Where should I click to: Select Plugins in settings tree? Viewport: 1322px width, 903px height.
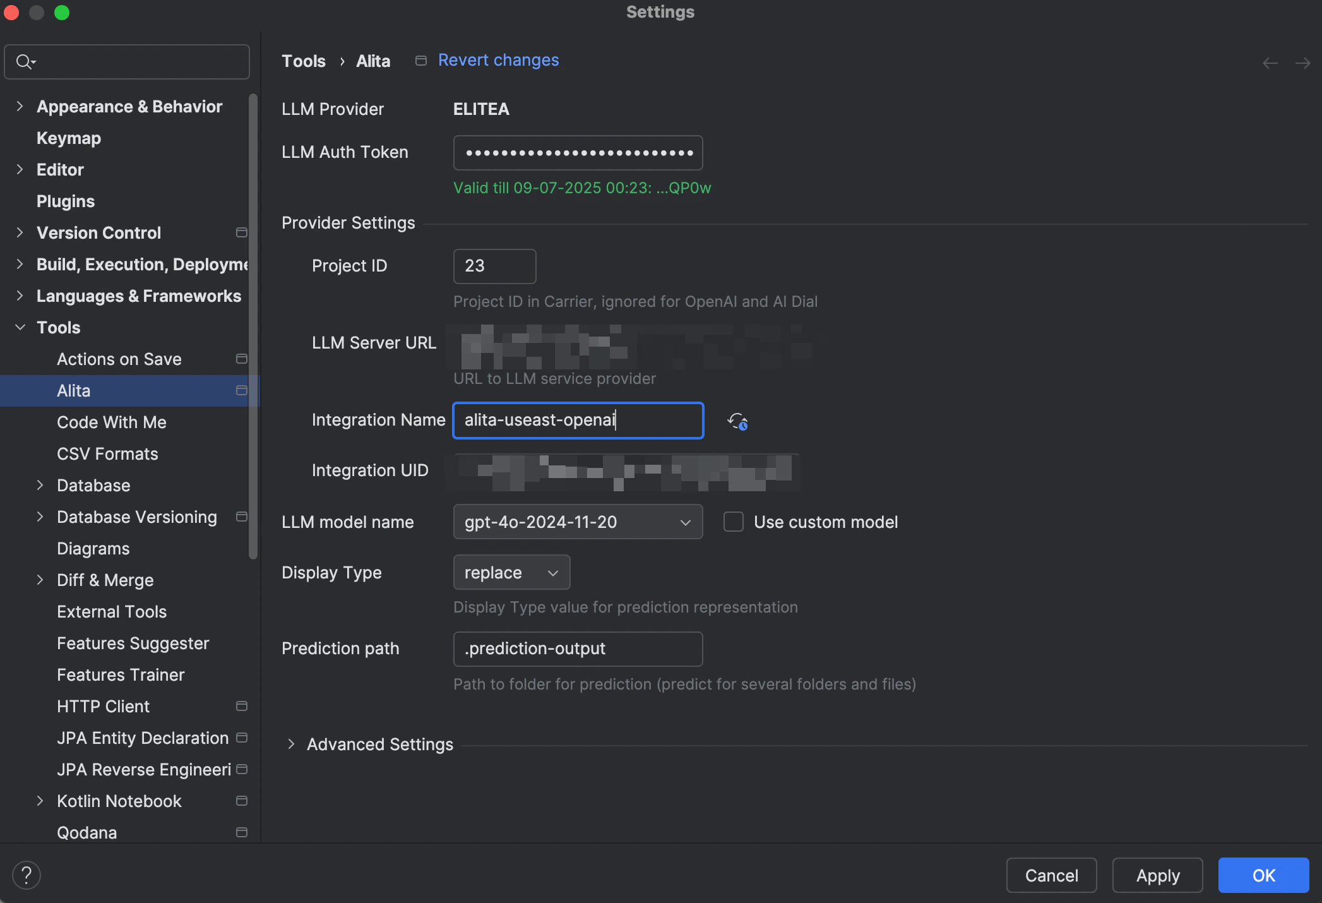pyautogui.click(x=66, y=201)
